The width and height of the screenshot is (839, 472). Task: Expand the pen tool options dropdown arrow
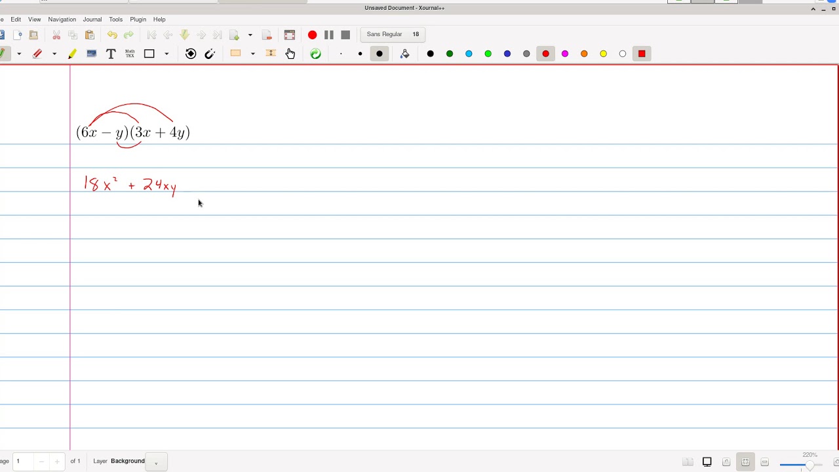pyautogui.click(x=19, y=54)
